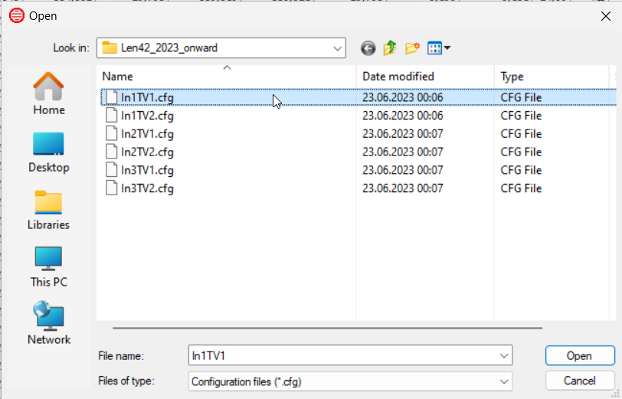Open This PC in sidebar
622x399 pixels.
[49, 267]
